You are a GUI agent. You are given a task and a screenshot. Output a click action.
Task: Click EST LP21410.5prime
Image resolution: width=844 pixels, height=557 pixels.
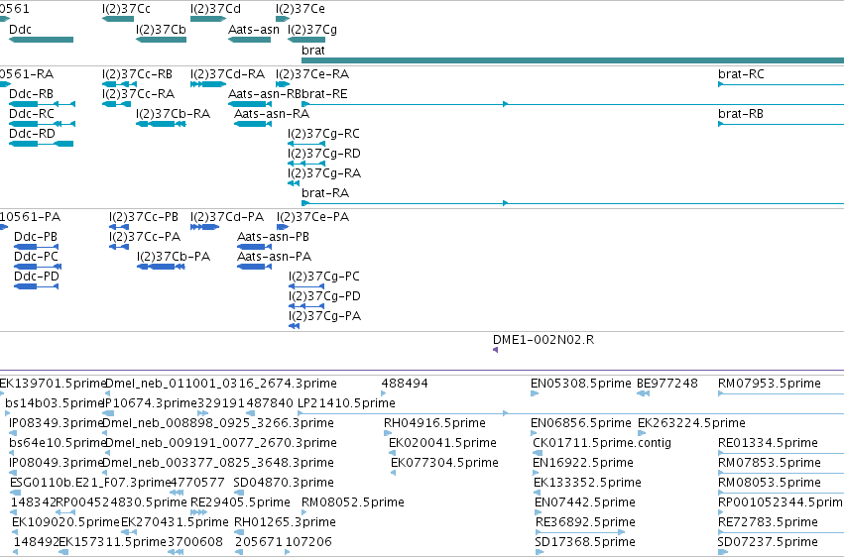click(x=570, y=413)
